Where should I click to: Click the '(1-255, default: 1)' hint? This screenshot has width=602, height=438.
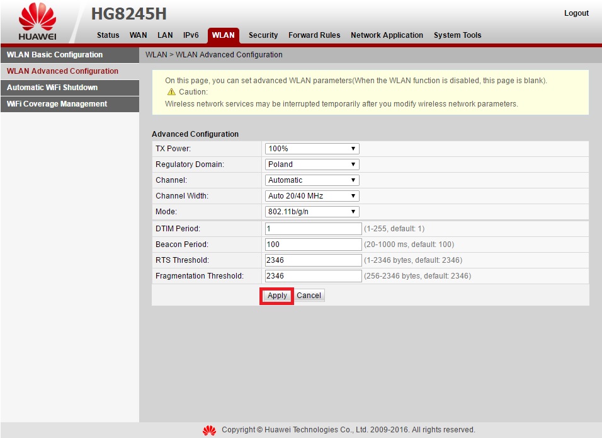tap(394, 229)
